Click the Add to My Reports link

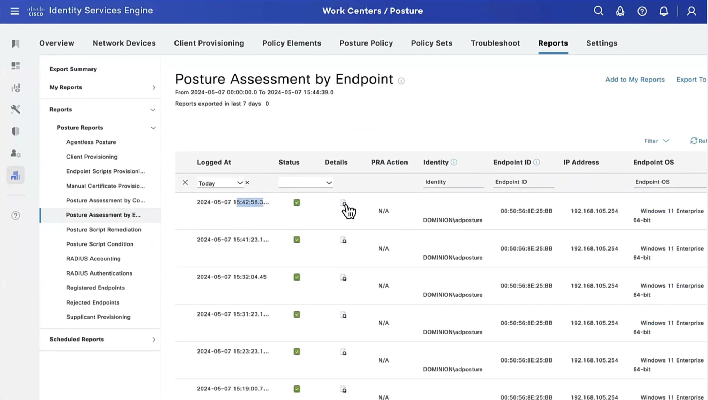635,80
